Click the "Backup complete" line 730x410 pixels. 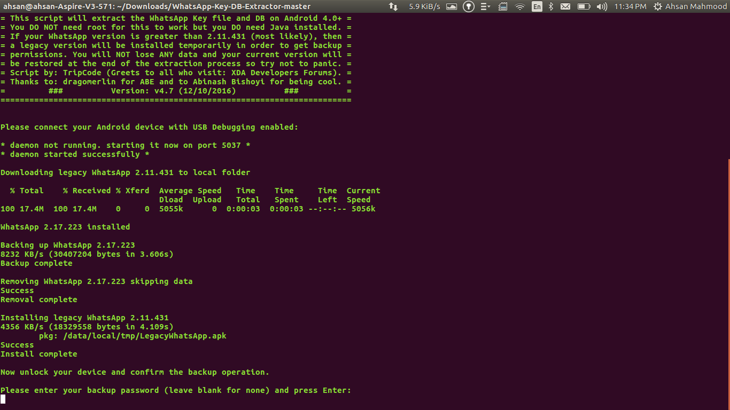(36, 263)
